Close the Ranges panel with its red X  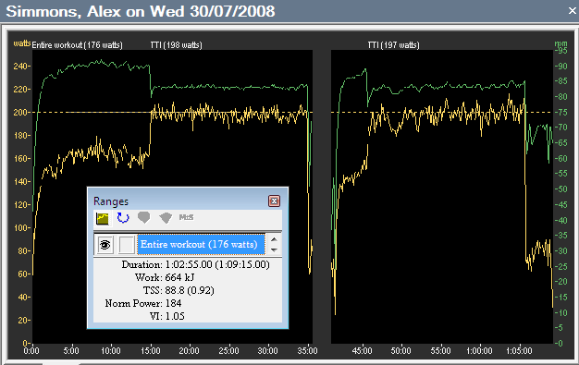pyautogui.click(x=274, y=201)
